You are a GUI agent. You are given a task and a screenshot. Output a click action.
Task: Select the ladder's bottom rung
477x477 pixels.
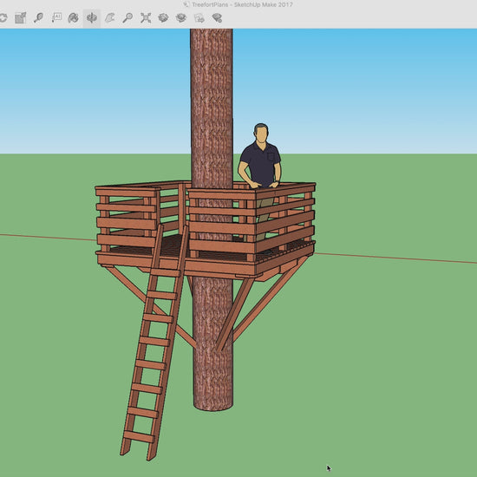(139, 436)
